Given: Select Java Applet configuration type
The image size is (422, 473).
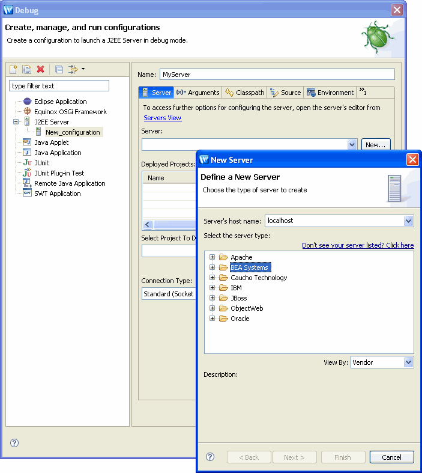Looking at the screenshot, I should click(x=52, y=142).
